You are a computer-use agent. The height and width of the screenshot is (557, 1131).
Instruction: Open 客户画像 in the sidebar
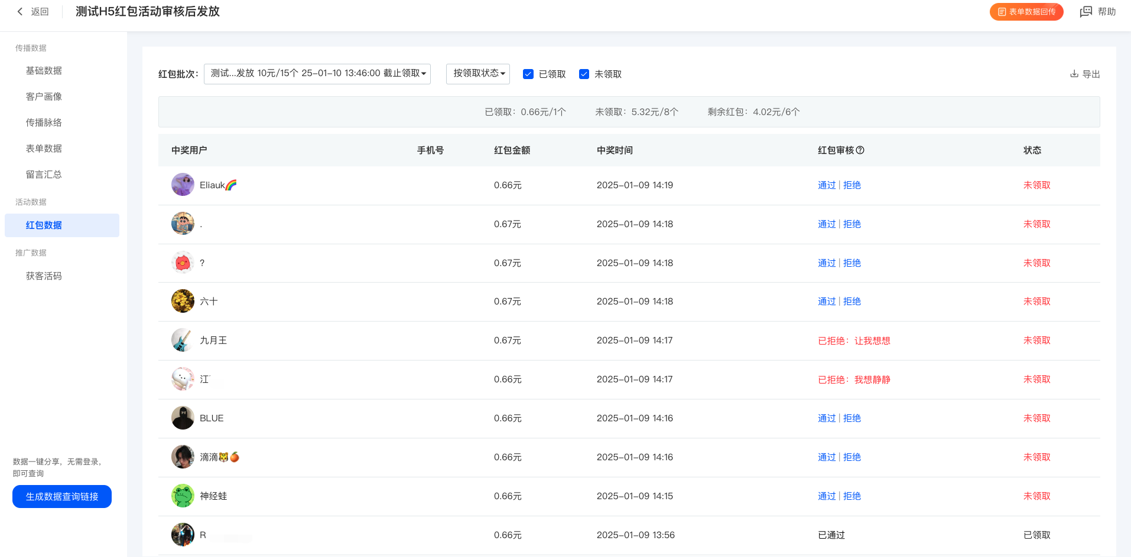(x=44, y=96)
